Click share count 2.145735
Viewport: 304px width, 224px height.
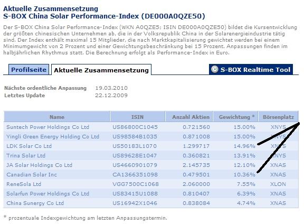196,165
